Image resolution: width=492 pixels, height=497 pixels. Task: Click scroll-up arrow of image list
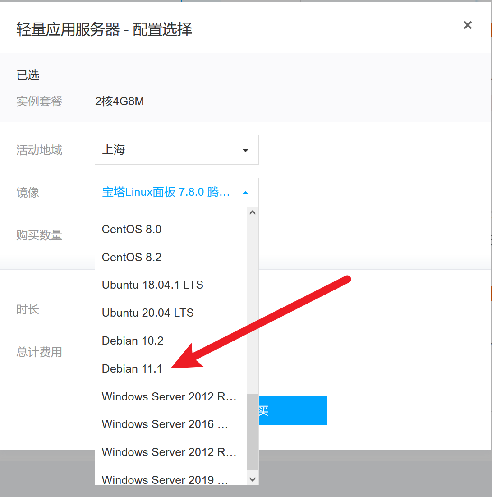pos(253,213)
